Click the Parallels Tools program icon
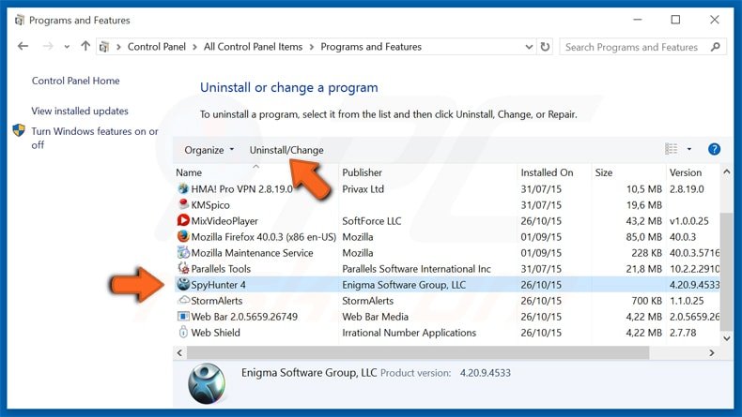 (x=183, y=268)
